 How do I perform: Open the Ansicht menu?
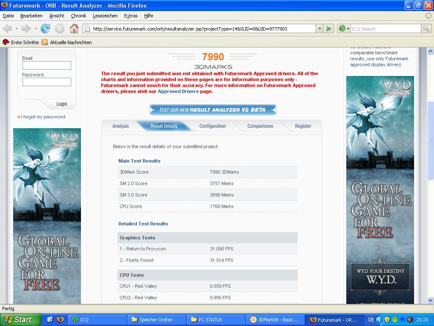click(57, 16)
